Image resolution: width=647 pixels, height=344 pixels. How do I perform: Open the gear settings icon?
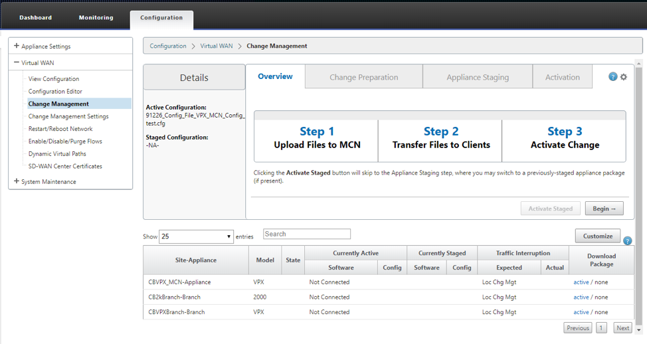click(x=623, y=77)
